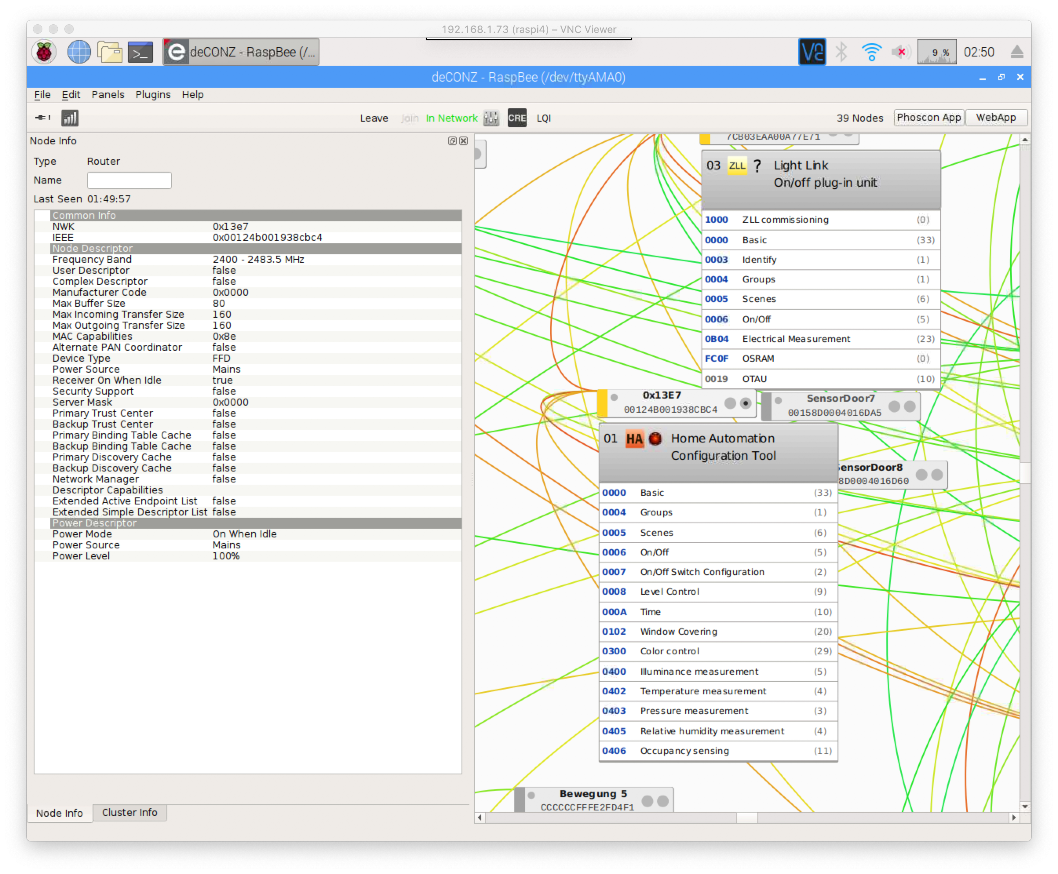Toggle right endpoint dot on 0x13E7 node

746,403
